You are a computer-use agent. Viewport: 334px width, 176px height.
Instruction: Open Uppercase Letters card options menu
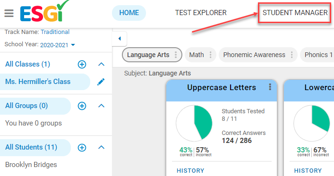coord(270,87)
